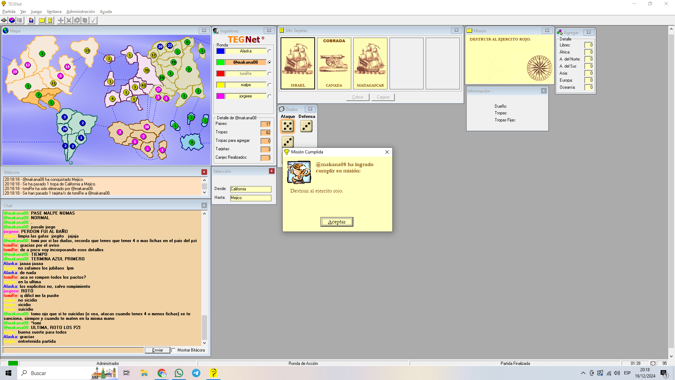The width and height of the screenshot is (675, 380).
Task: Open File Explorer from the taskbar
Action: pyautogui.click(x=144, y=373)
